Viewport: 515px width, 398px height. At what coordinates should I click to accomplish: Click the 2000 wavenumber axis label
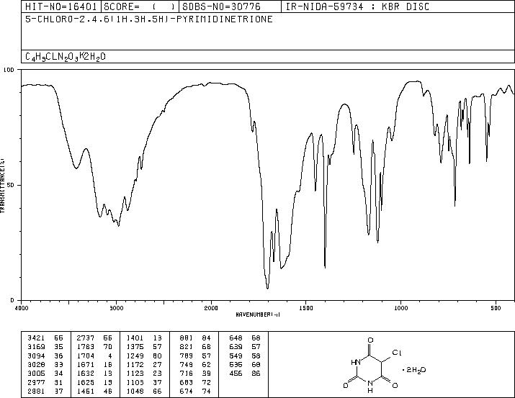click(x=211, y=308)
